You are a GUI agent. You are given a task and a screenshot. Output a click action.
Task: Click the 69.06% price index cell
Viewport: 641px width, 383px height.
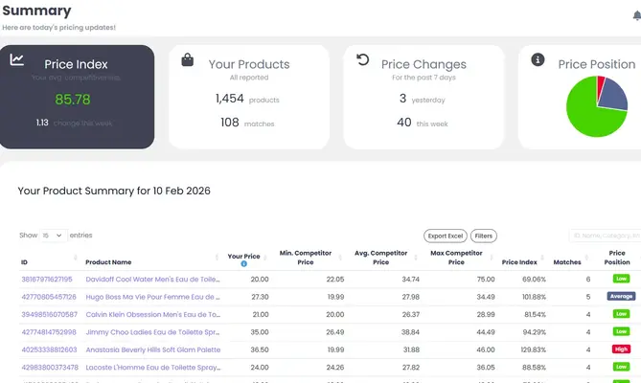(534, 280)
